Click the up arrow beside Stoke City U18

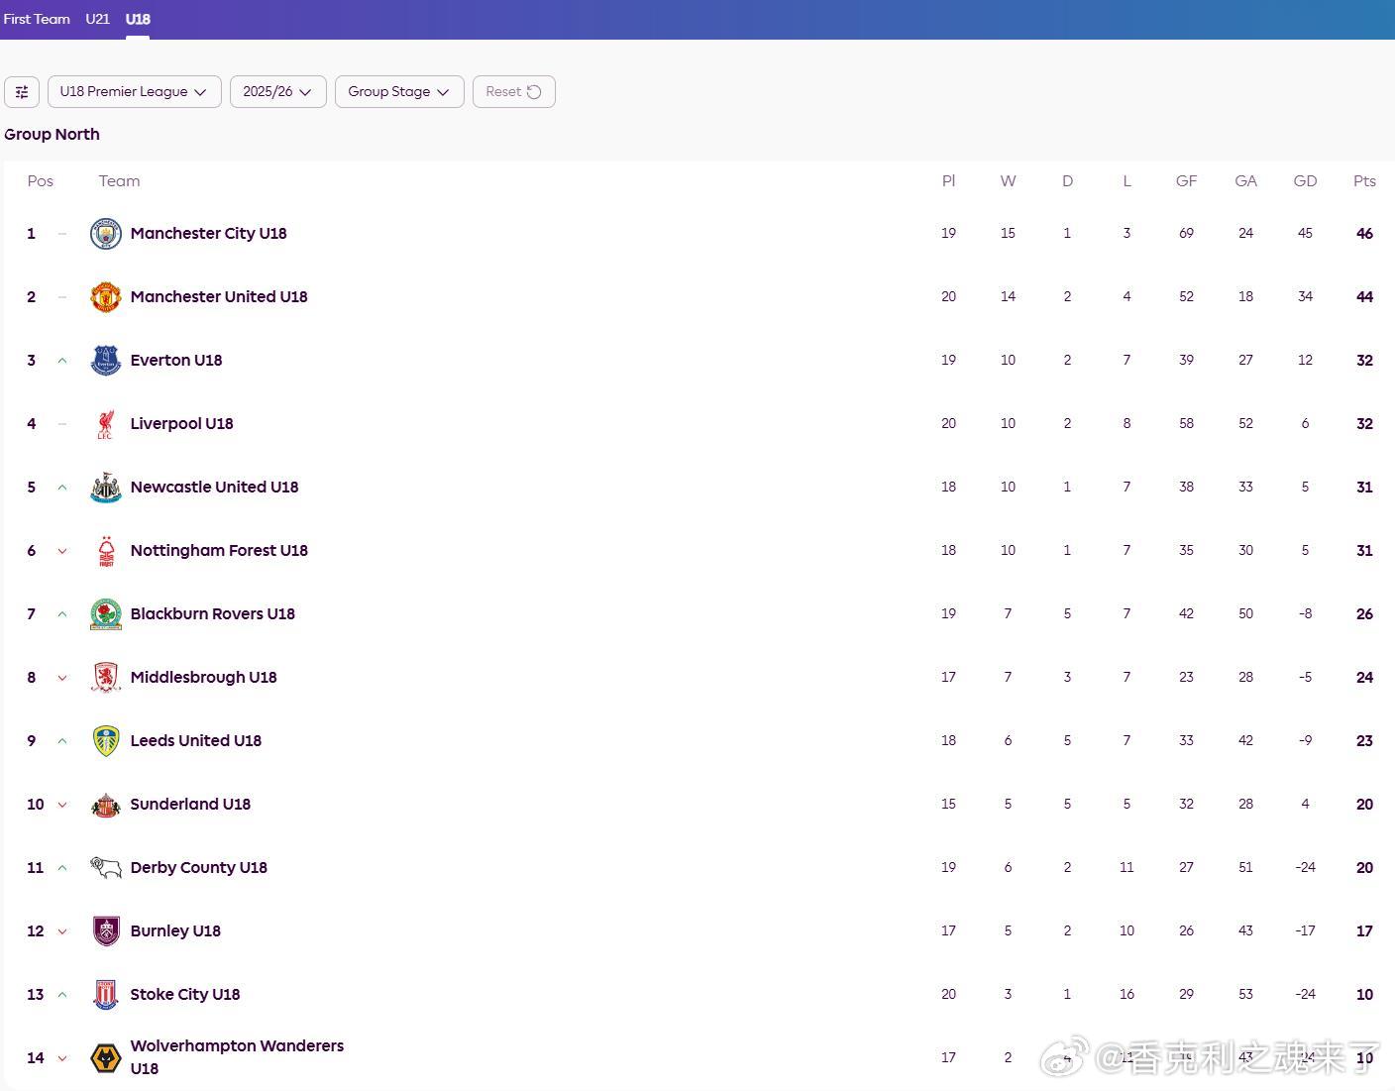coord(62,995)
